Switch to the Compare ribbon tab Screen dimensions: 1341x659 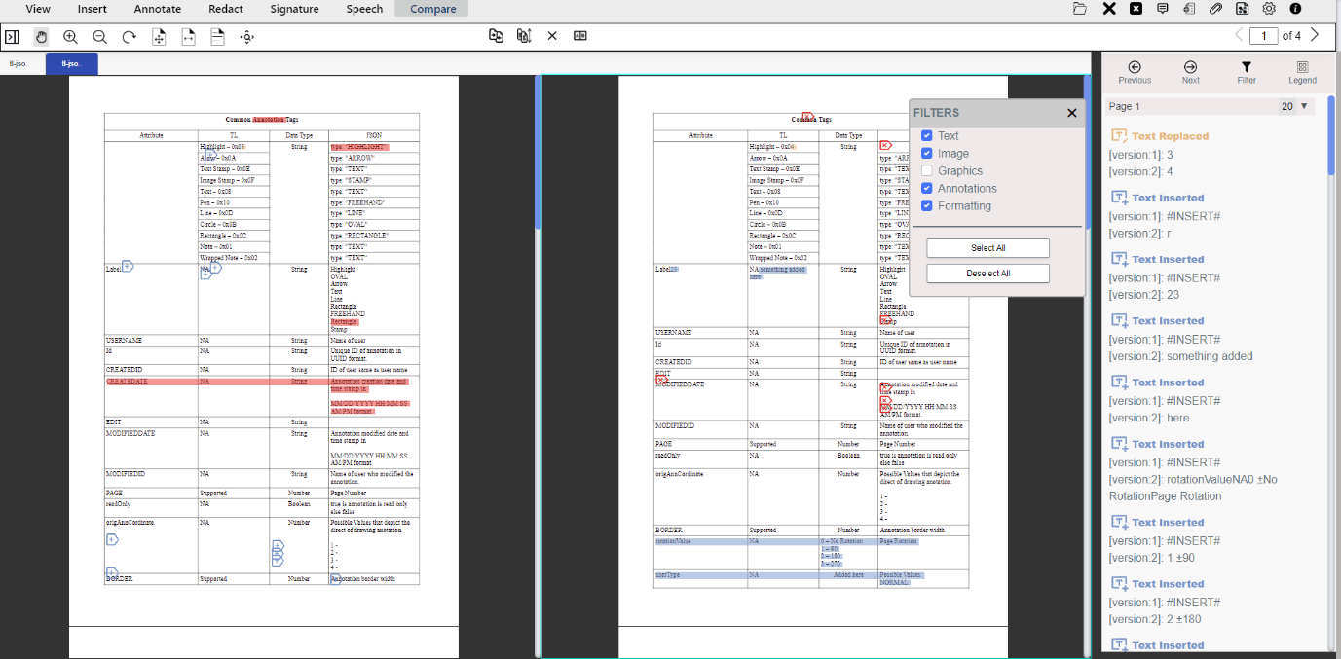(429, 9)
